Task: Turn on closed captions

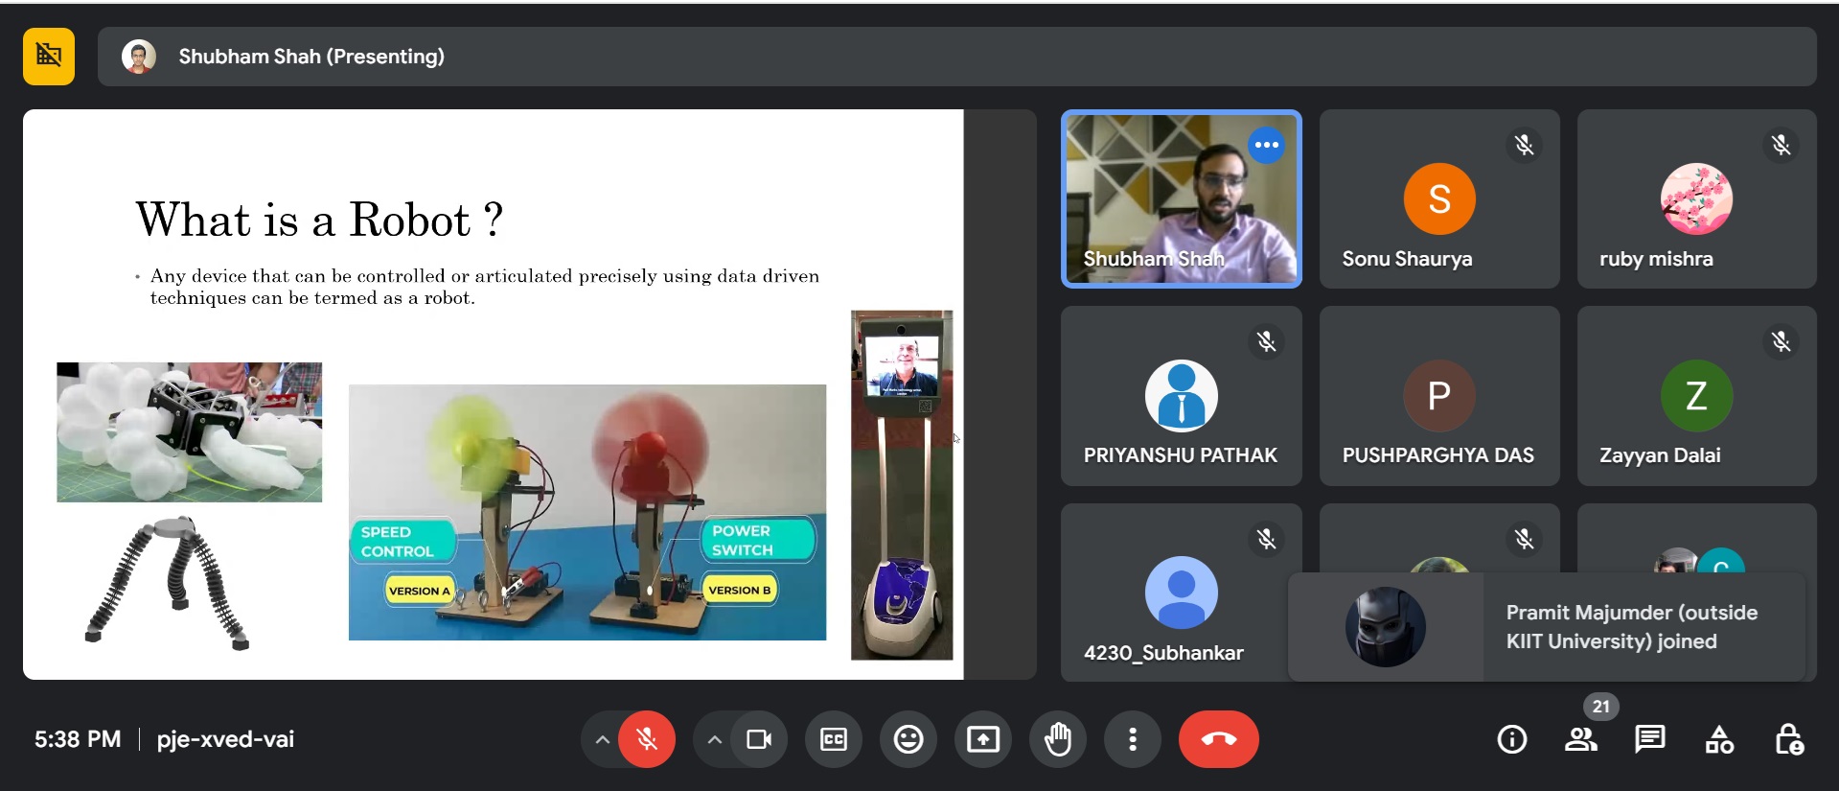Action: (x=833, y=739)
